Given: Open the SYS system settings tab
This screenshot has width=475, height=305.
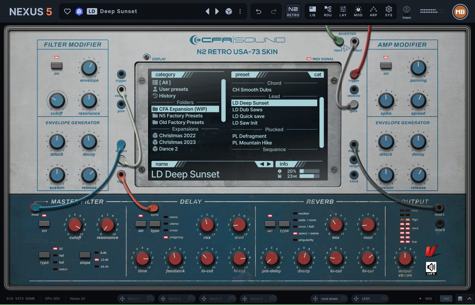Looking at the screenshot, I should click(x=389, y=11).
